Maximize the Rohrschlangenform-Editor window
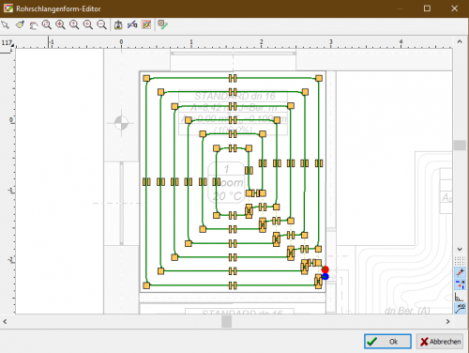Image resolution: width=469 pixels, height=353 pixels. (427, 8)
